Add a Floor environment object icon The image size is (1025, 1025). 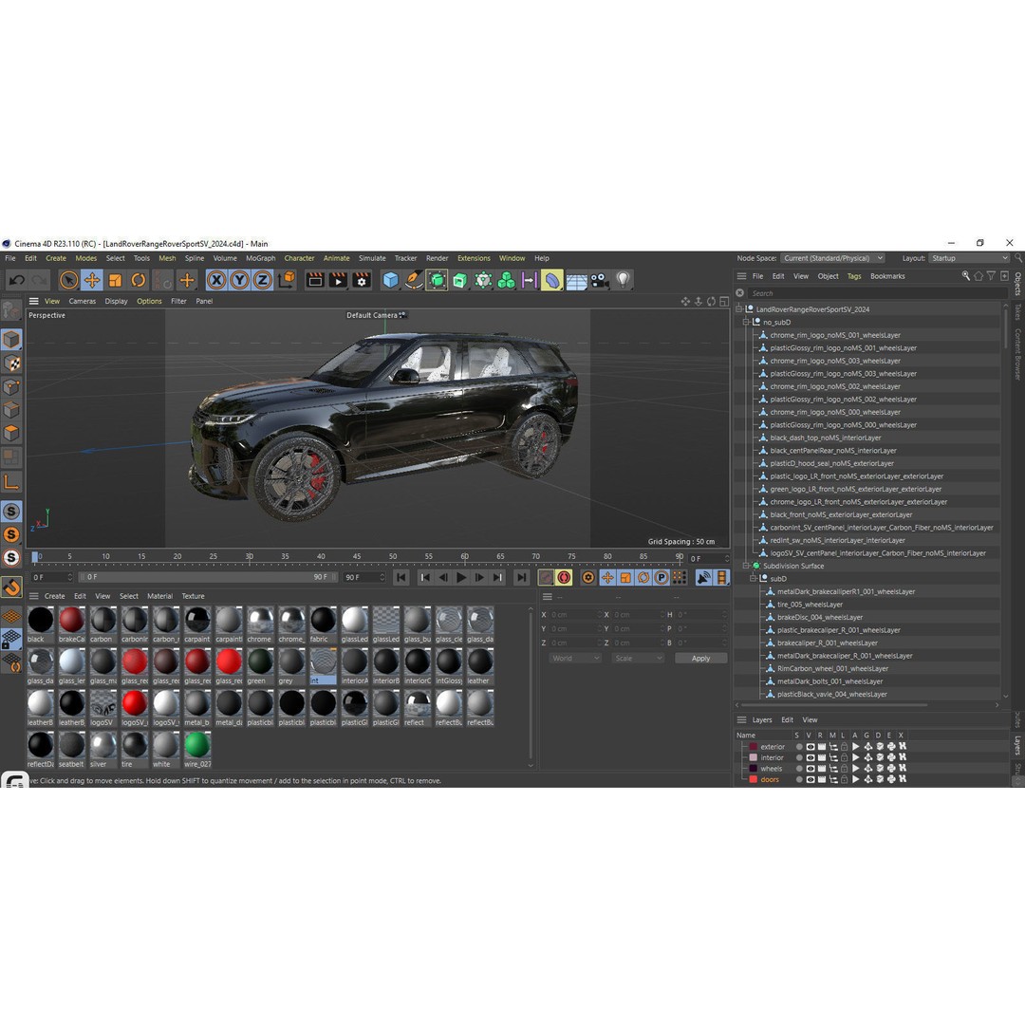point(576,281)
